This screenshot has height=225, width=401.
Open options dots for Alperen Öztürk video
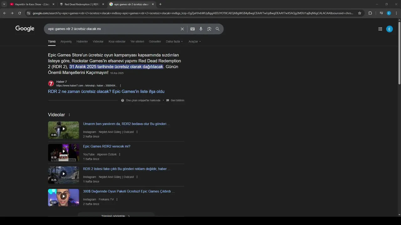(x=120, y=154)
